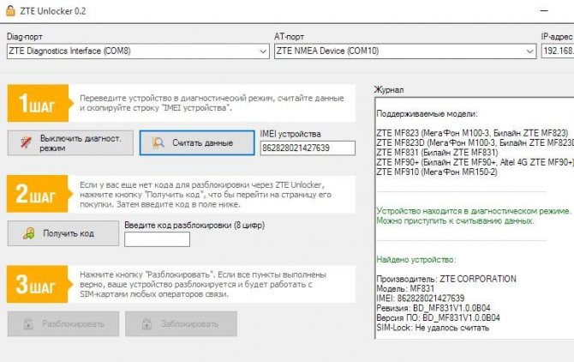This screenshot has height=362, width=574.
Task: Click the 'IP-адрес' label
Action: [557, 37]
